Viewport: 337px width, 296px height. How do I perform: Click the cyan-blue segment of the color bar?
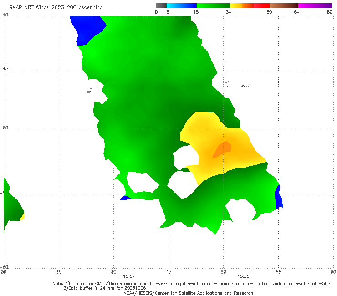(x=182, y=5)
